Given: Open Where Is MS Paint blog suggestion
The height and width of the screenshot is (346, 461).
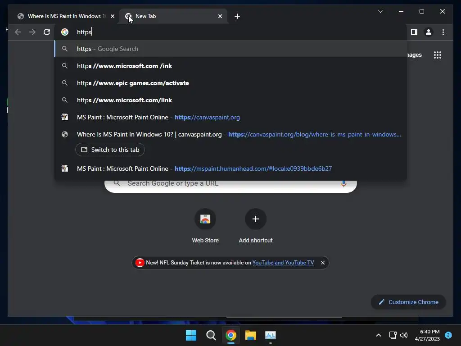Looking at the screenshot, I should (230, 134).
